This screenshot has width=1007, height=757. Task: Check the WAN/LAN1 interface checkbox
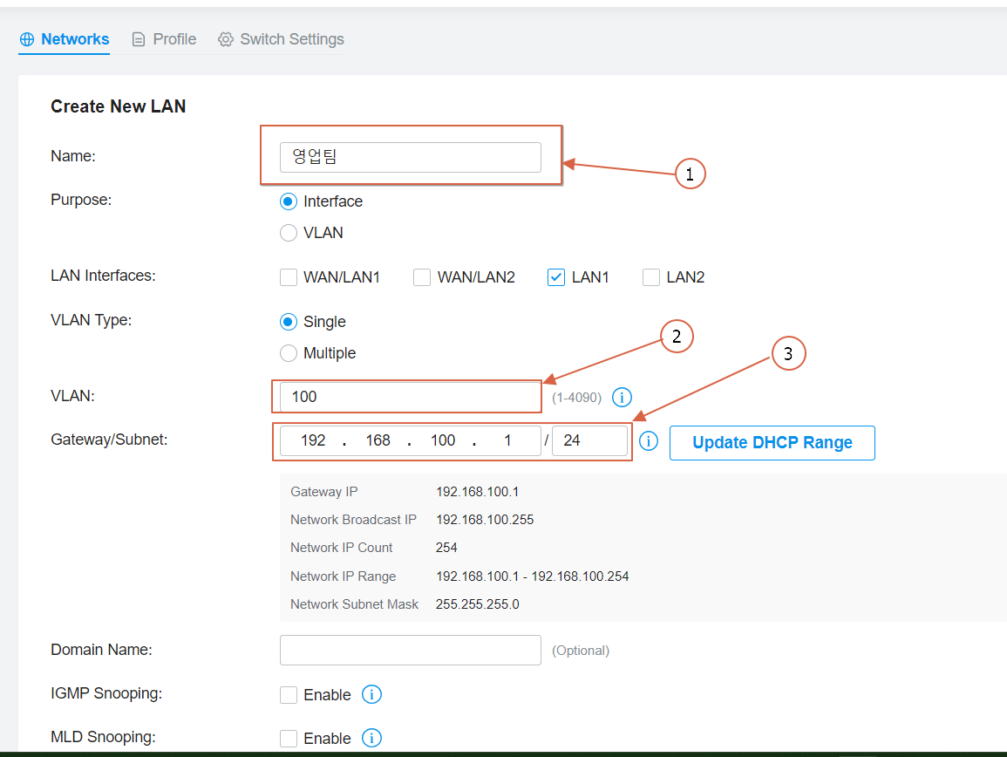(x=289, y=277)
